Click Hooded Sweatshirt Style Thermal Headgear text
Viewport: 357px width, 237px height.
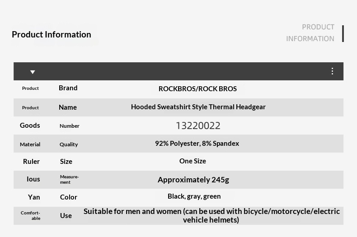(x=198, y=107)
